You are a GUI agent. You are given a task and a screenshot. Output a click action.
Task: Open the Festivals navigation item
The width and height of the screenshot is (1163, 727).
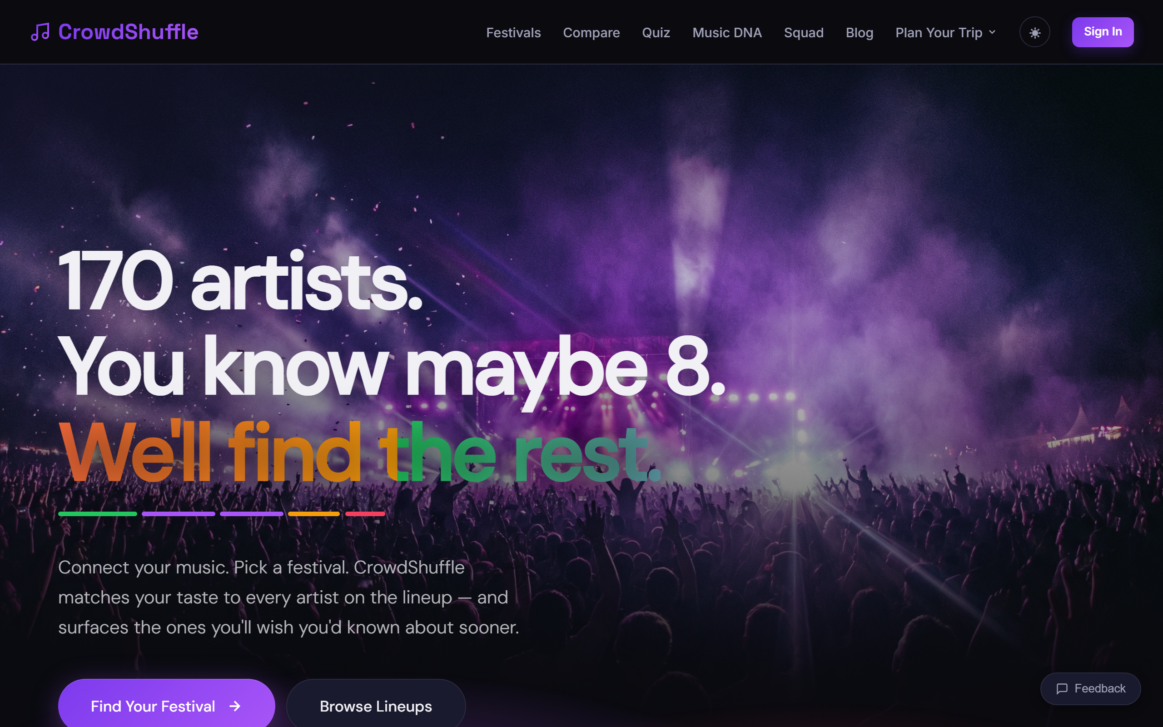pyautogui.click(x=513, y=33)
